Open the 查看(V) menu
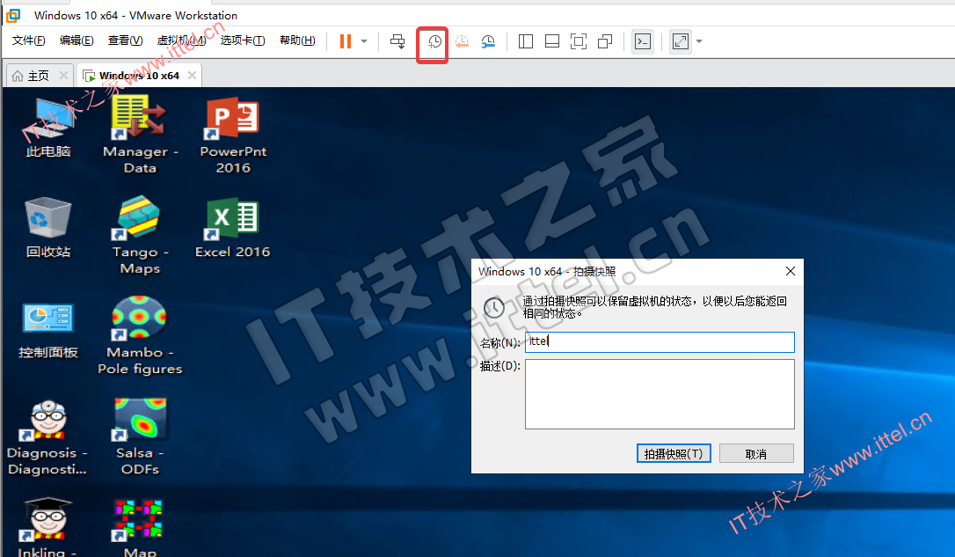The height and width of the screenshot is (557, 955). pyautogui.click(x=125, y=40)
